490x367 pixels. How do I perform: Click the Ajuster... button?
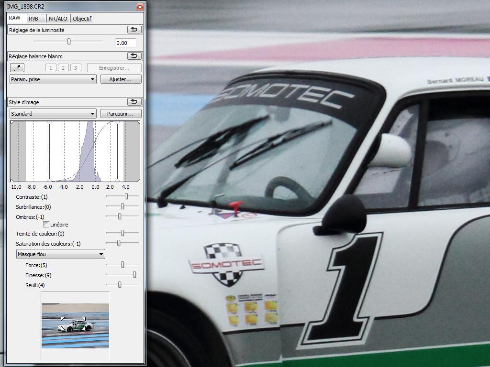[121, 79]
